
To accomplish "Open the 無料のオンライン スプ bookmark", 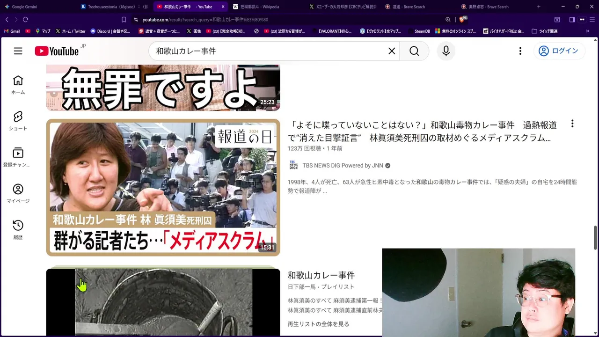I will click(455, 31).
